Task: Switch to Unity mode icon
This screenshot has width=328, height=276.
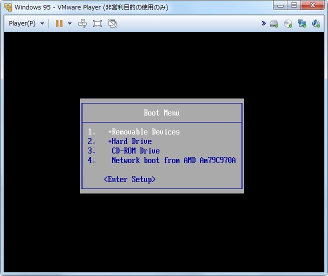Action: 112,23
